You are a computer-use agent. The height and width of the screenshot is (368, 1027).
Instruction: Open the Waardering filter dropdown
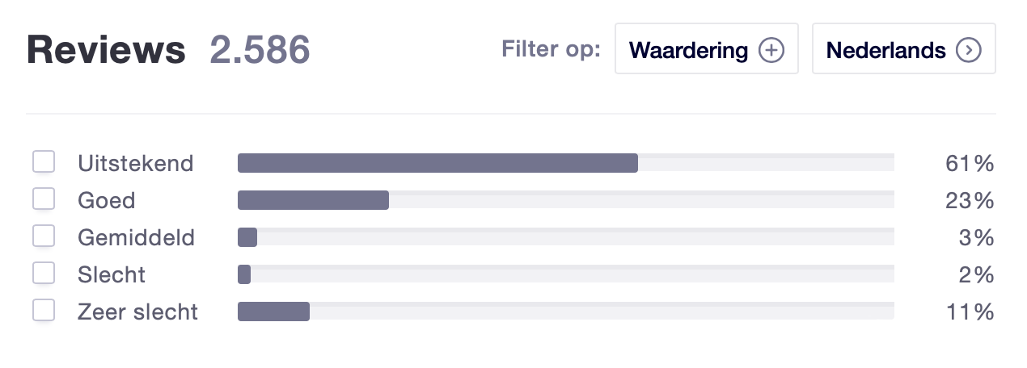click(706, 49)
